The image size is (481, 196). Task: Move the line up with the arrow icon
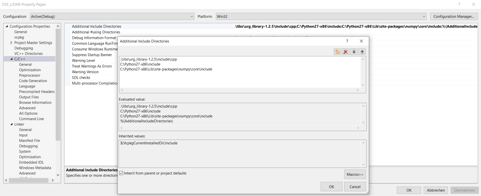pyautogui.click(x=362, y=52)
